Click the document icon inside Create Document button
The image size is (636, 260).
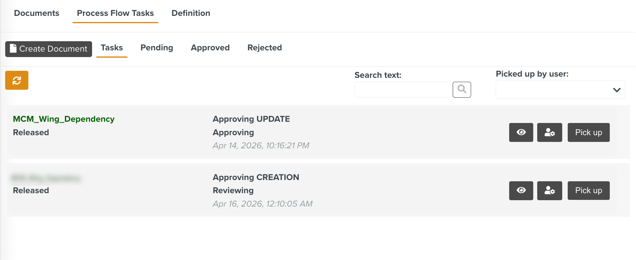13,48
